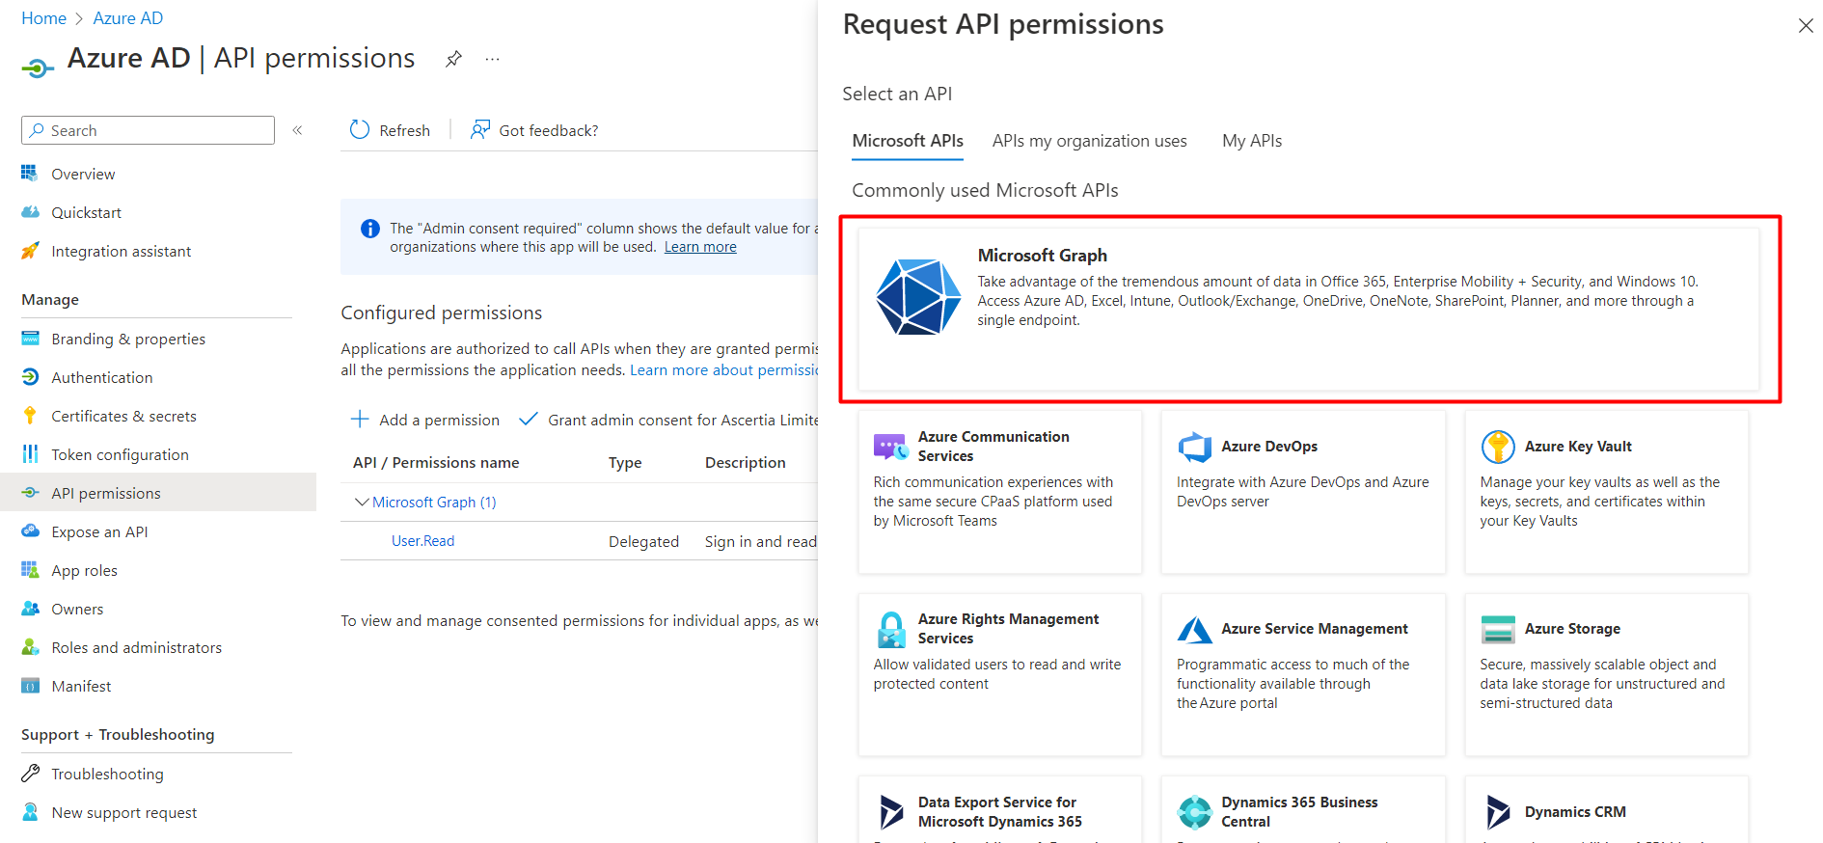Switch to APIs my organization uses tab
This screenshot has width=1823, height=843.
tap(1089, 141)
